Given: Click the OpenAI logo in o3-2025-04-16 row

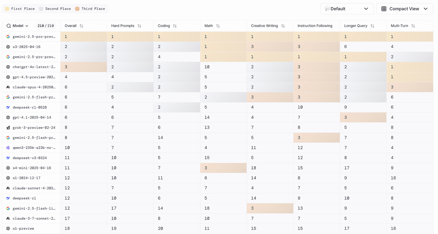Looking at the screenshot, I should tap(8, 47).
